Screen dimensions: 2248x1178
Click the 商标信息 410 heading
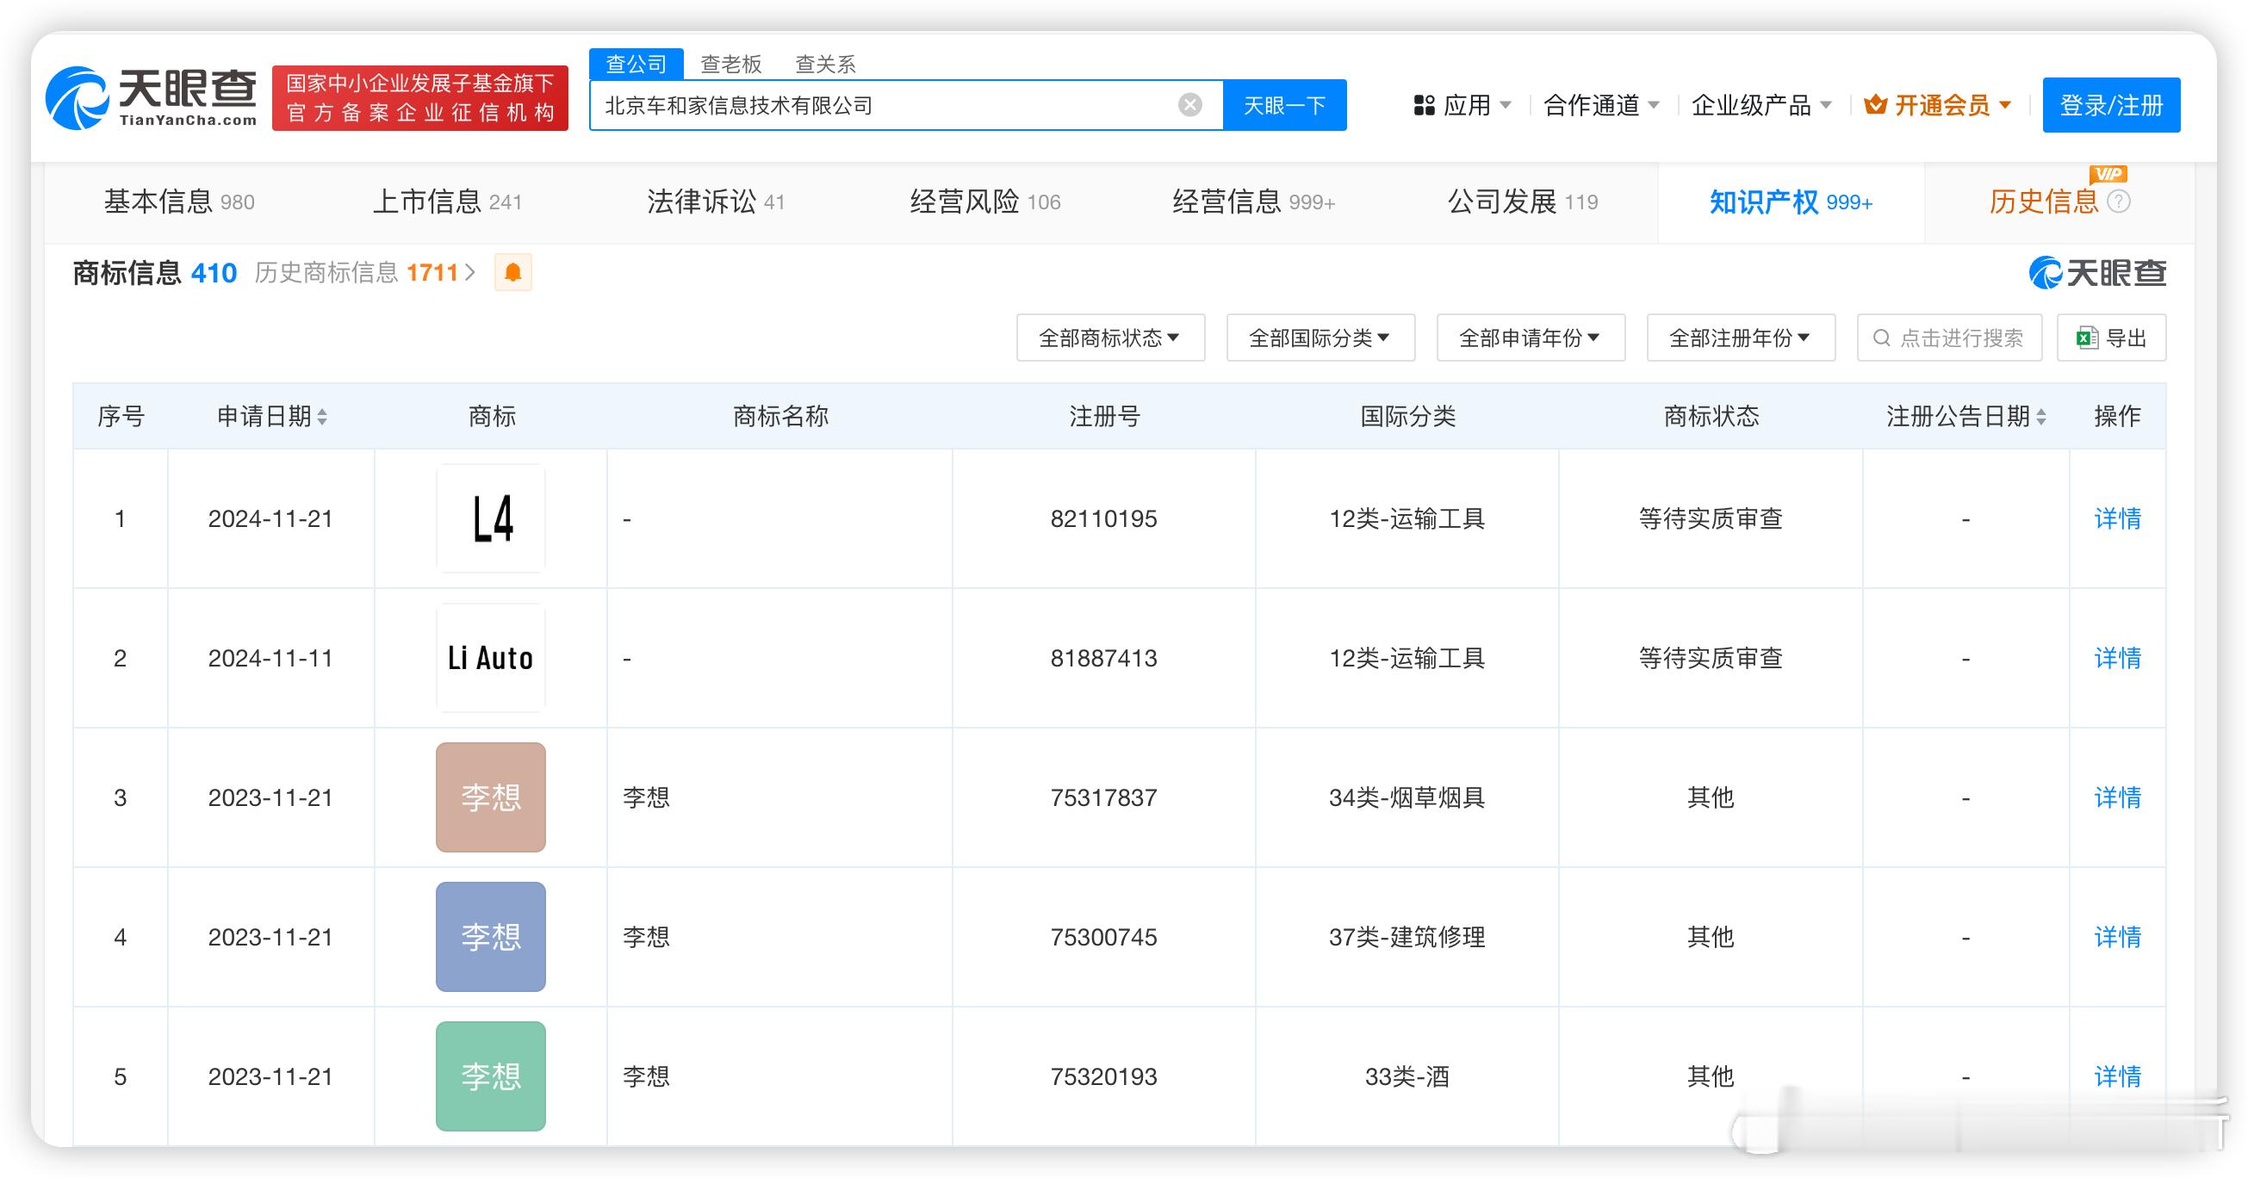[154, 273]
